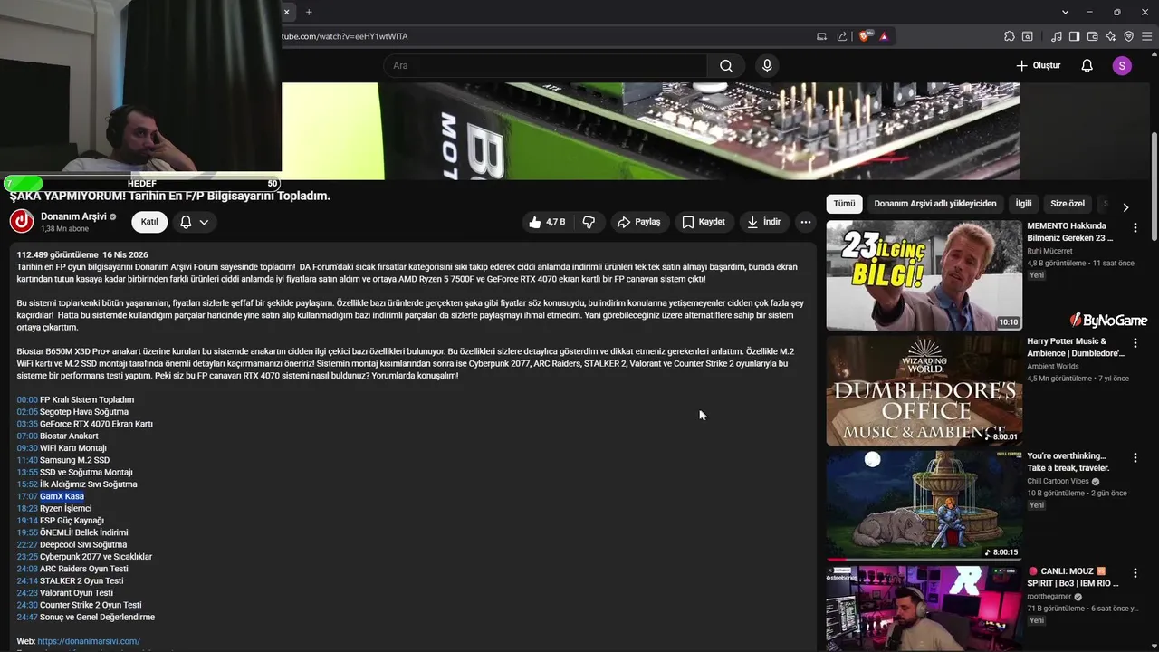
Task: Open the Brave Wallet icon
Action: point(1092,36)
